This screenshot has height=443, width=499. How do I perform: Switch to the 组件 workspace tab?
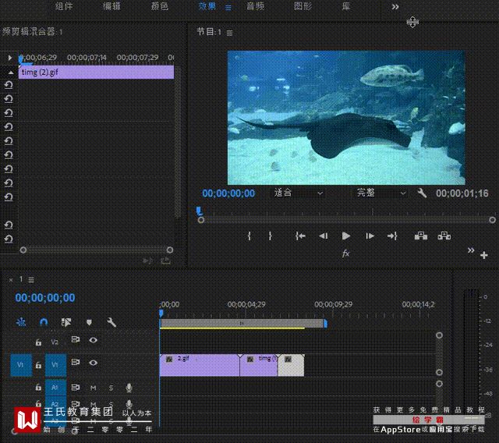(64, 6)
